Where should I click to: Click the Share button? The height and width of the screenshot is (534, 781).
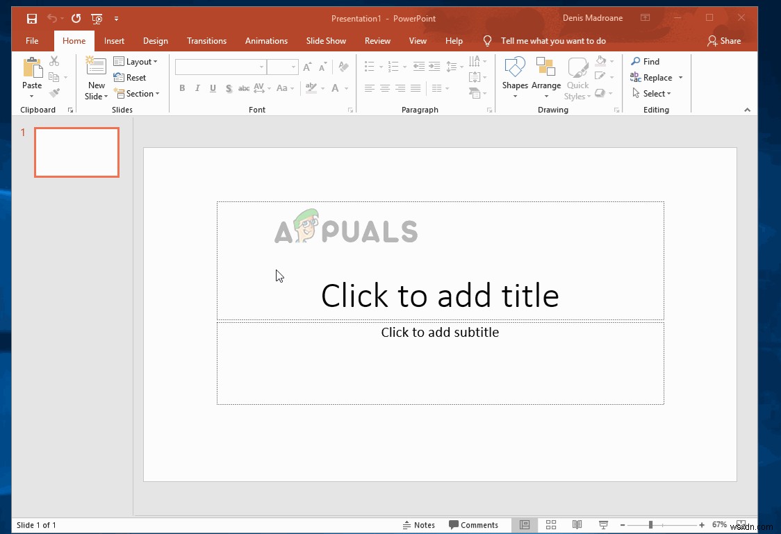(723, 40)
